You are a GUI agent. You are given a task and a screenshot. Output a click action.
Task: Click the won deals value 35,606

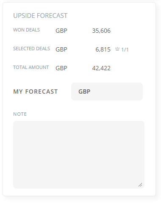[x=101, y=31]
